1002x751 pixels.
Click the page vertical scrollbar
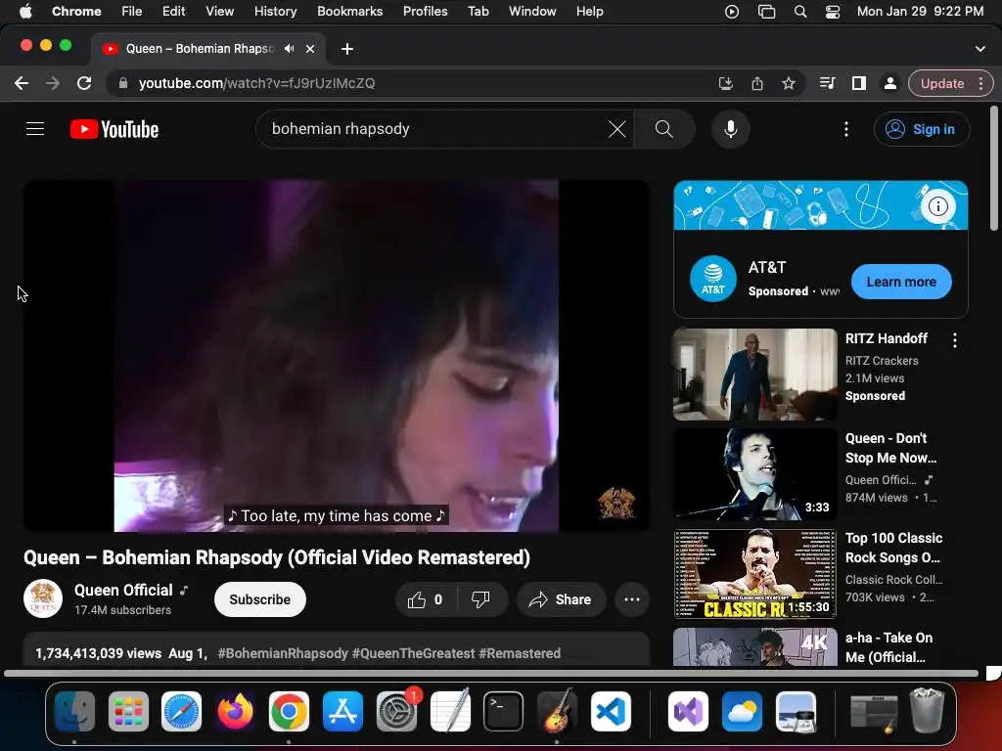tap(994, 168)
